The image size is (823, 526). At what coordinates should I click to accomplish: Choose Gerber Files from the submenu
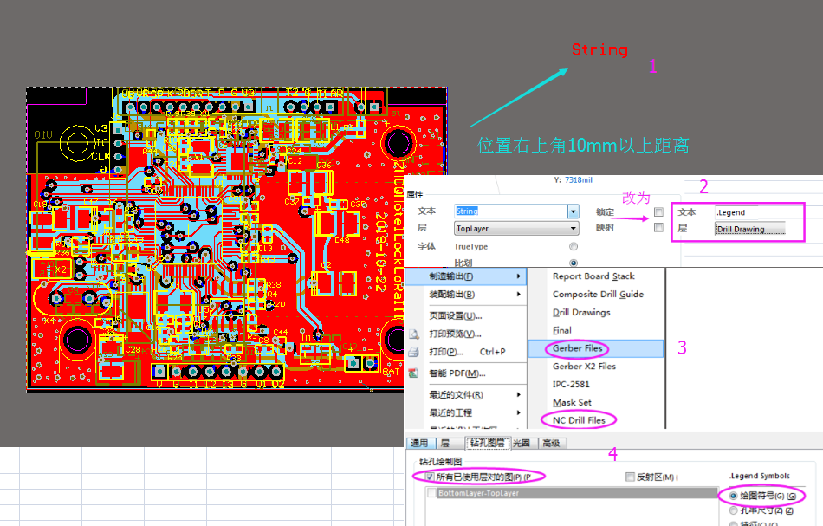coord(577,347)
